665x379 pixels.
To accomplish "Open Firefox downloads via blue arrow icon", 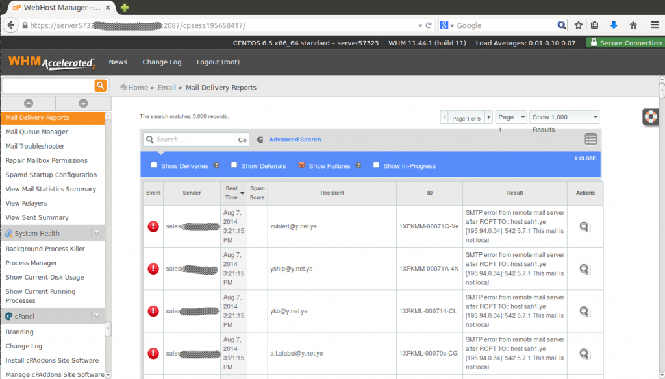I will coord(614,24).
